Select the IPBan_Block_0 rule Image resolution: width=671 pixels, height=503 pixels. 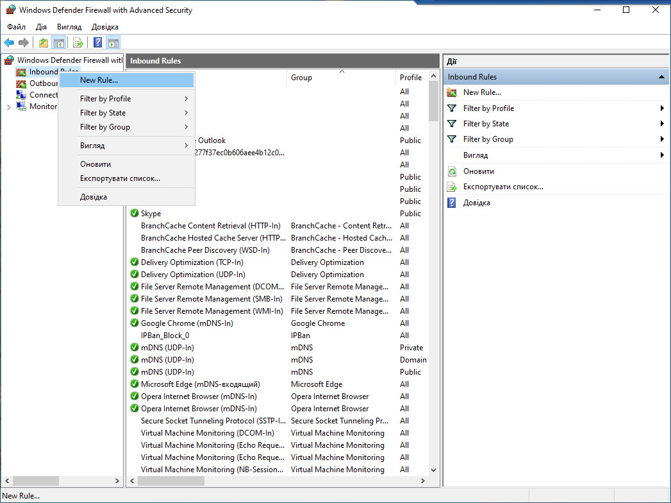pyautogui.click(x=165, y=336)
